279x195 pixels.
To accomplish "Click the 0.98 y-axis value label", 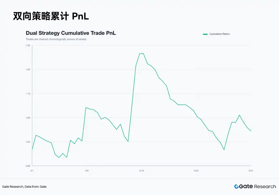I will click(28, 166).
